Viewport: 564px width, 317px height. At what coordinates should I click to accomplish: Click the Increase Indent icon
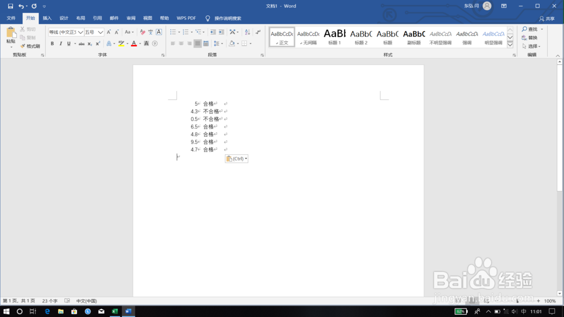(221, 32)
